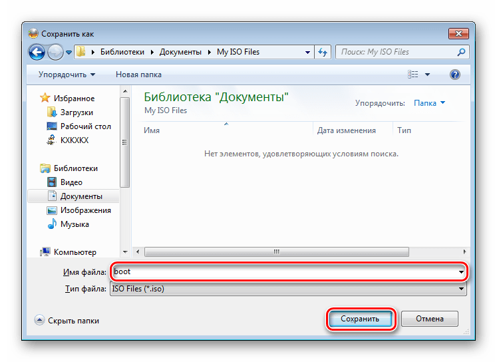The width and height of the screenshot is (497, 362).
Task: Expand the Папка arrangement dropdown
Action: point(429,103)
